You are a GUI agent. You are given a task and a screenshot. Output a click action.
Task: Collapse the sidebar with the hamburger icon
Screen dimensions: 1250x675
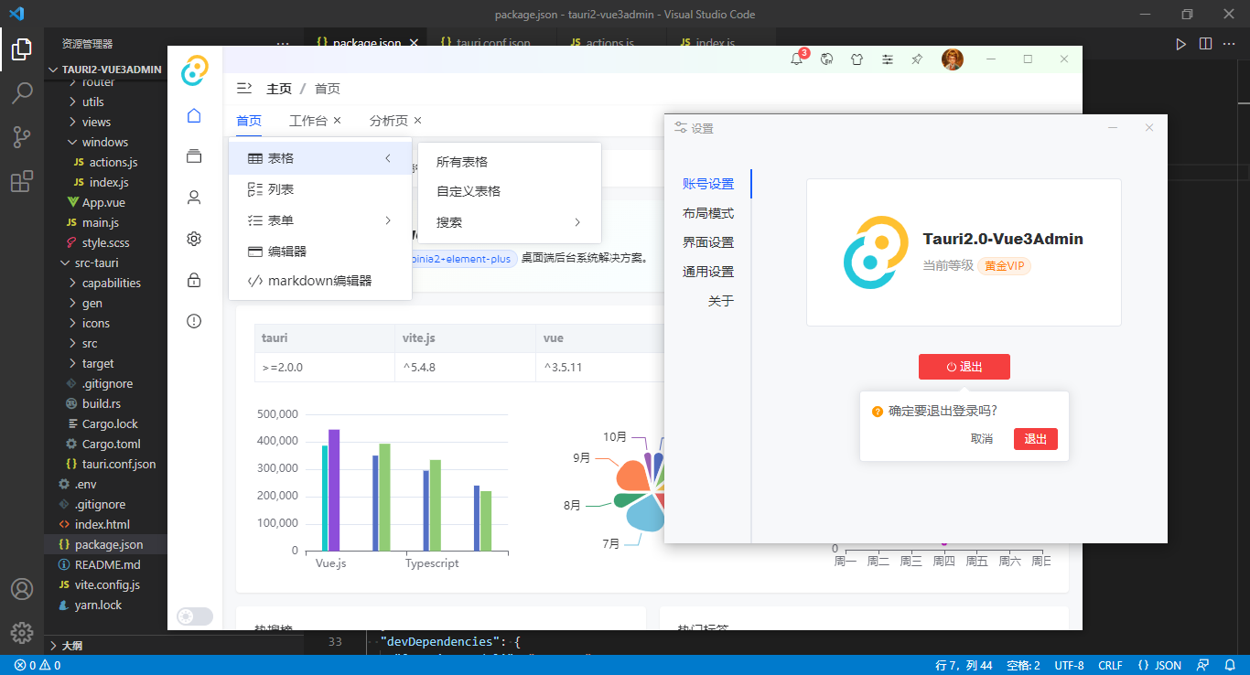click(x=243, y=88)
